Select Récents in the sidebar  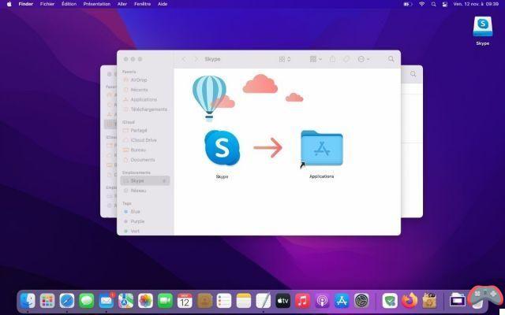pyautogui.click(x=139, y=90)
